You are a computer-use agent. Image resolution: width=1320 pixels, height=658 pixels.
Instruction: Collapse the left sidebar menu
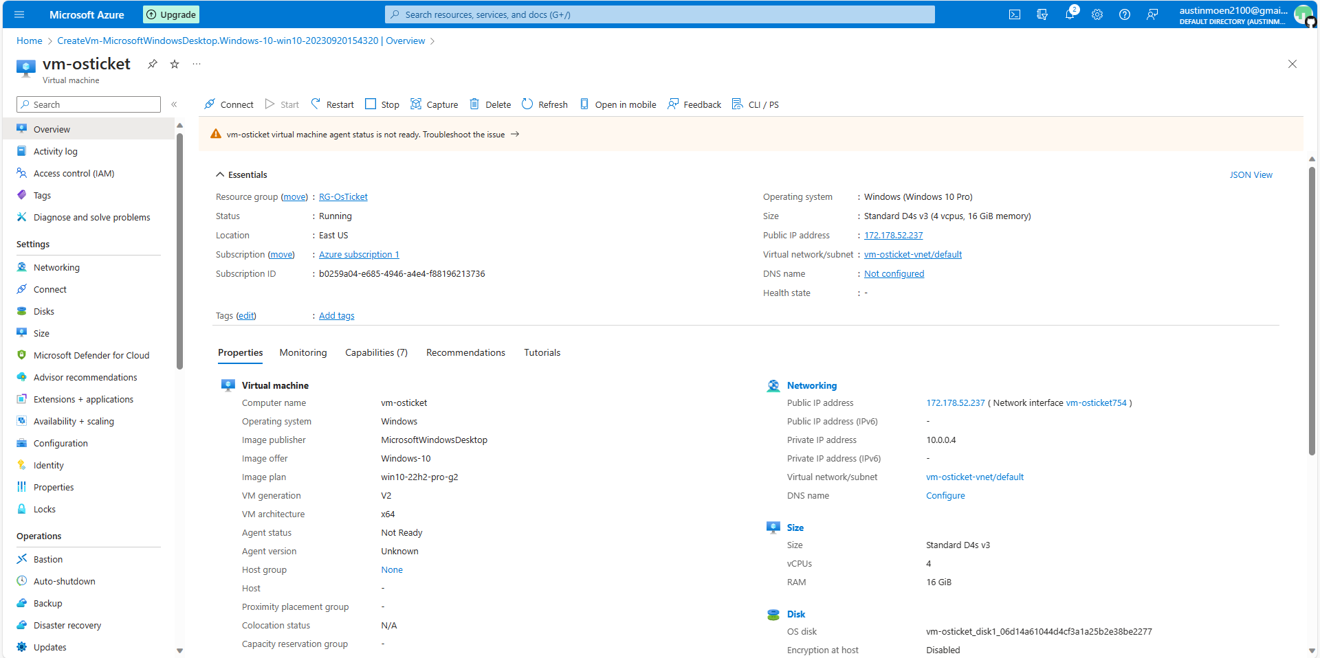[x=175, y=104]
